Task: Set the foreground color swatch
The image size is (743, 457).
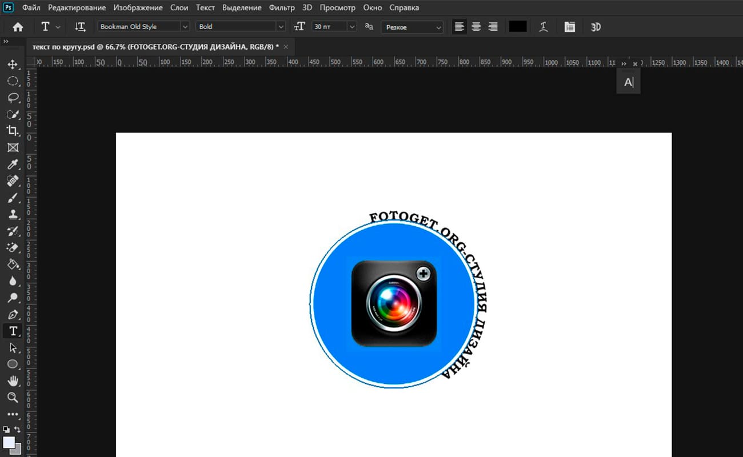Action: pyautogui.click(x=9, y=442)
